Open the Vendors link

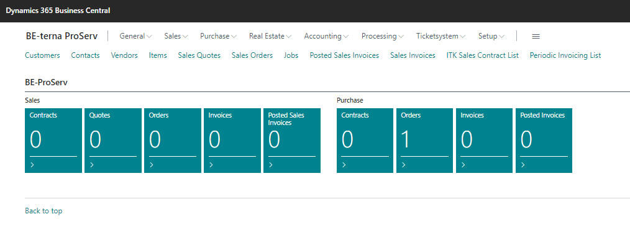click(124, 55)
